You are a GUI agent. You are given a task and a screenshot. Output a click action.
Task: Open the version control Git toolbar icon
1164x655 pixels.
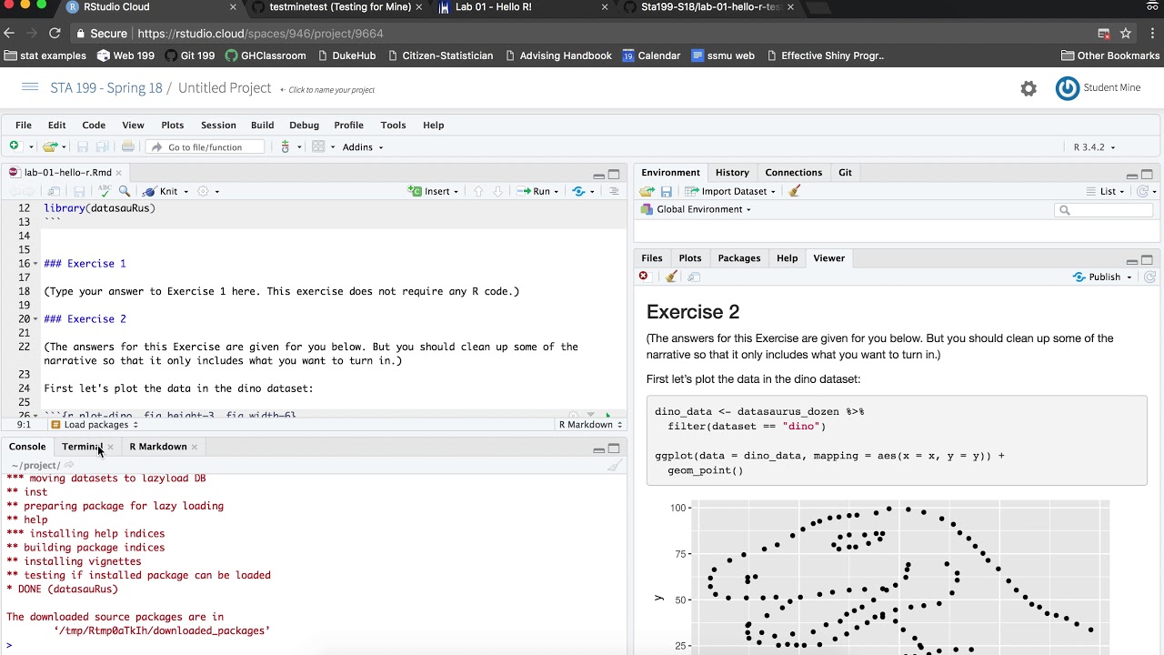[285, 146]
